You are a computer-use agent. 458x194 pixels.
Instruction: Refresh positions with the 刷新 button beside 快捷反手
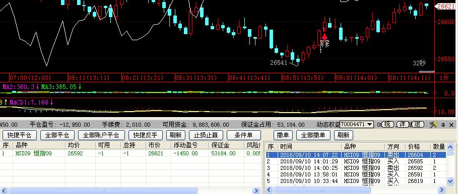pyautogui.click(x=176, y=135)
